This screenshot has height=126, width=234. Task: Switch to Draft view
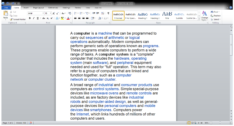tap(202, 123)
